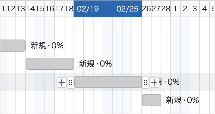Viewport: 215px width, 114px height.
Task: Click the 02/19 start date header
Action: click(x=88, y=9)
